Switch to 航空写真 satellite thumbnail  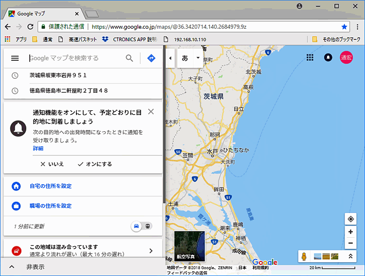190,246
